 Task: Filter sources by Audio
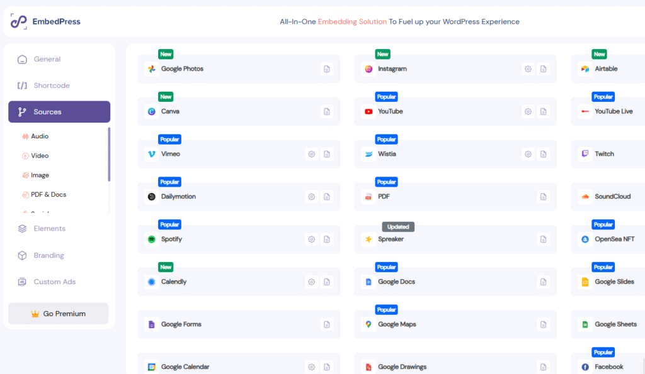point(35,136)
